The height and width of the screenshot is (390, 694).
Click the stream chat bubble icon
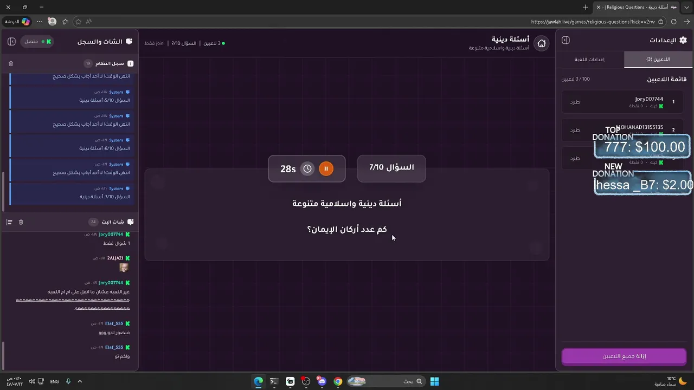[130, 222]
